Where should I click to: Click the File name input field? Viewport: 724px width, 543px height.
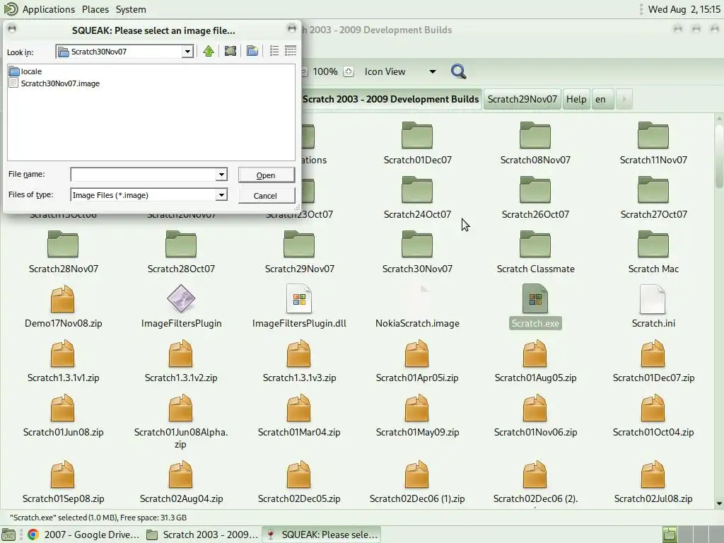click(x=143, y=175)
